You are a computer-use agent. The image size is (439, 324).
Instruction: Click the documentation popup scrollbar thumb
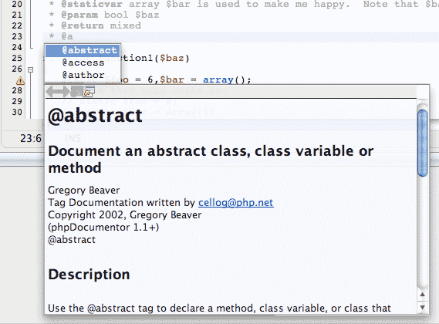pos(422,143)
